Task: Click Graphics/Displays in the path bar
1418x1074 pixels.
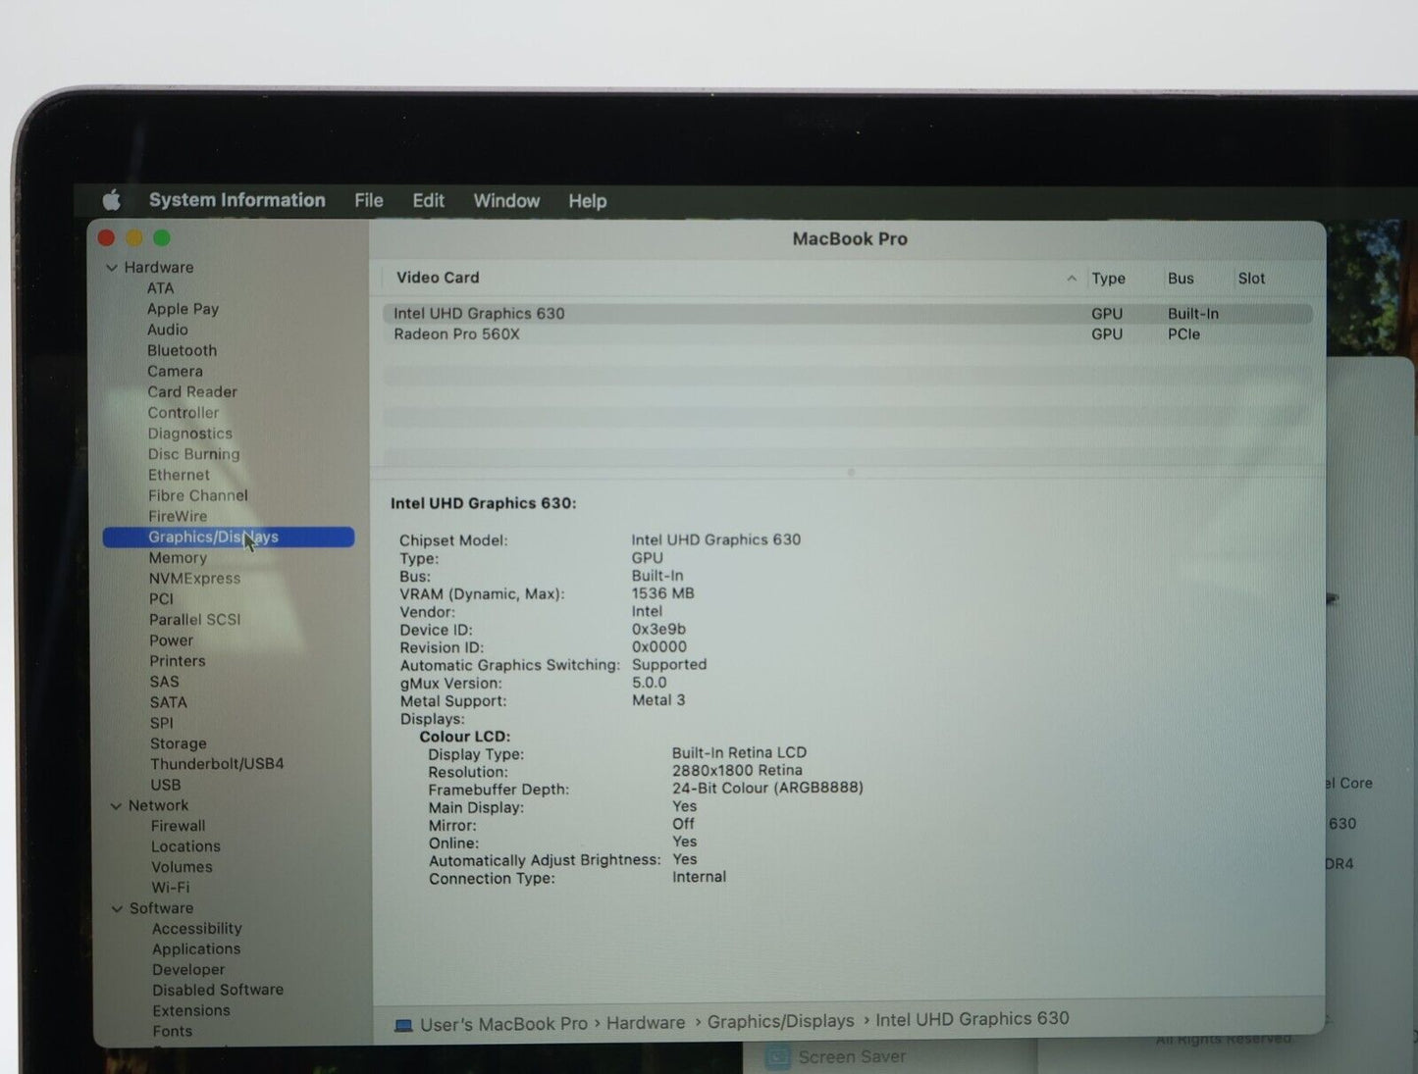Action: (780, 1022)
